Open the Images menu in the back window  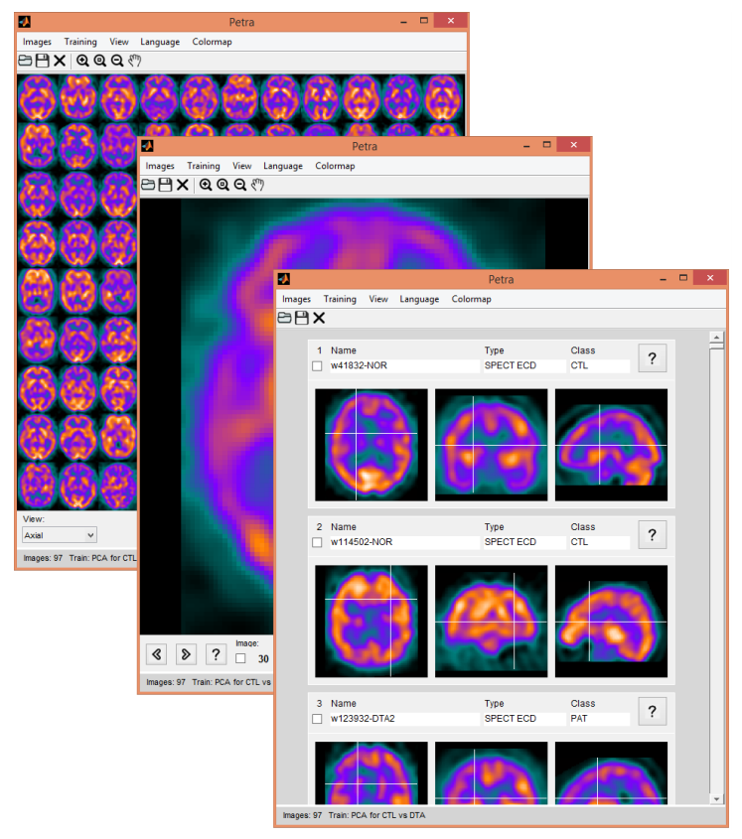(37, 42)
